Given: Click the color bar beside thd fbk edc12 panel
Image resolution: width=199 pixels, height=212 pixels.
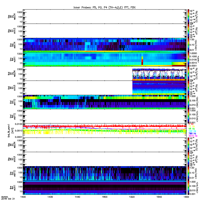Looking at the screenshot, I should [188, 102].
